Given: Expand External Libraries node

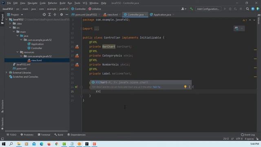Looking at the screenshot, I should 7,73.
